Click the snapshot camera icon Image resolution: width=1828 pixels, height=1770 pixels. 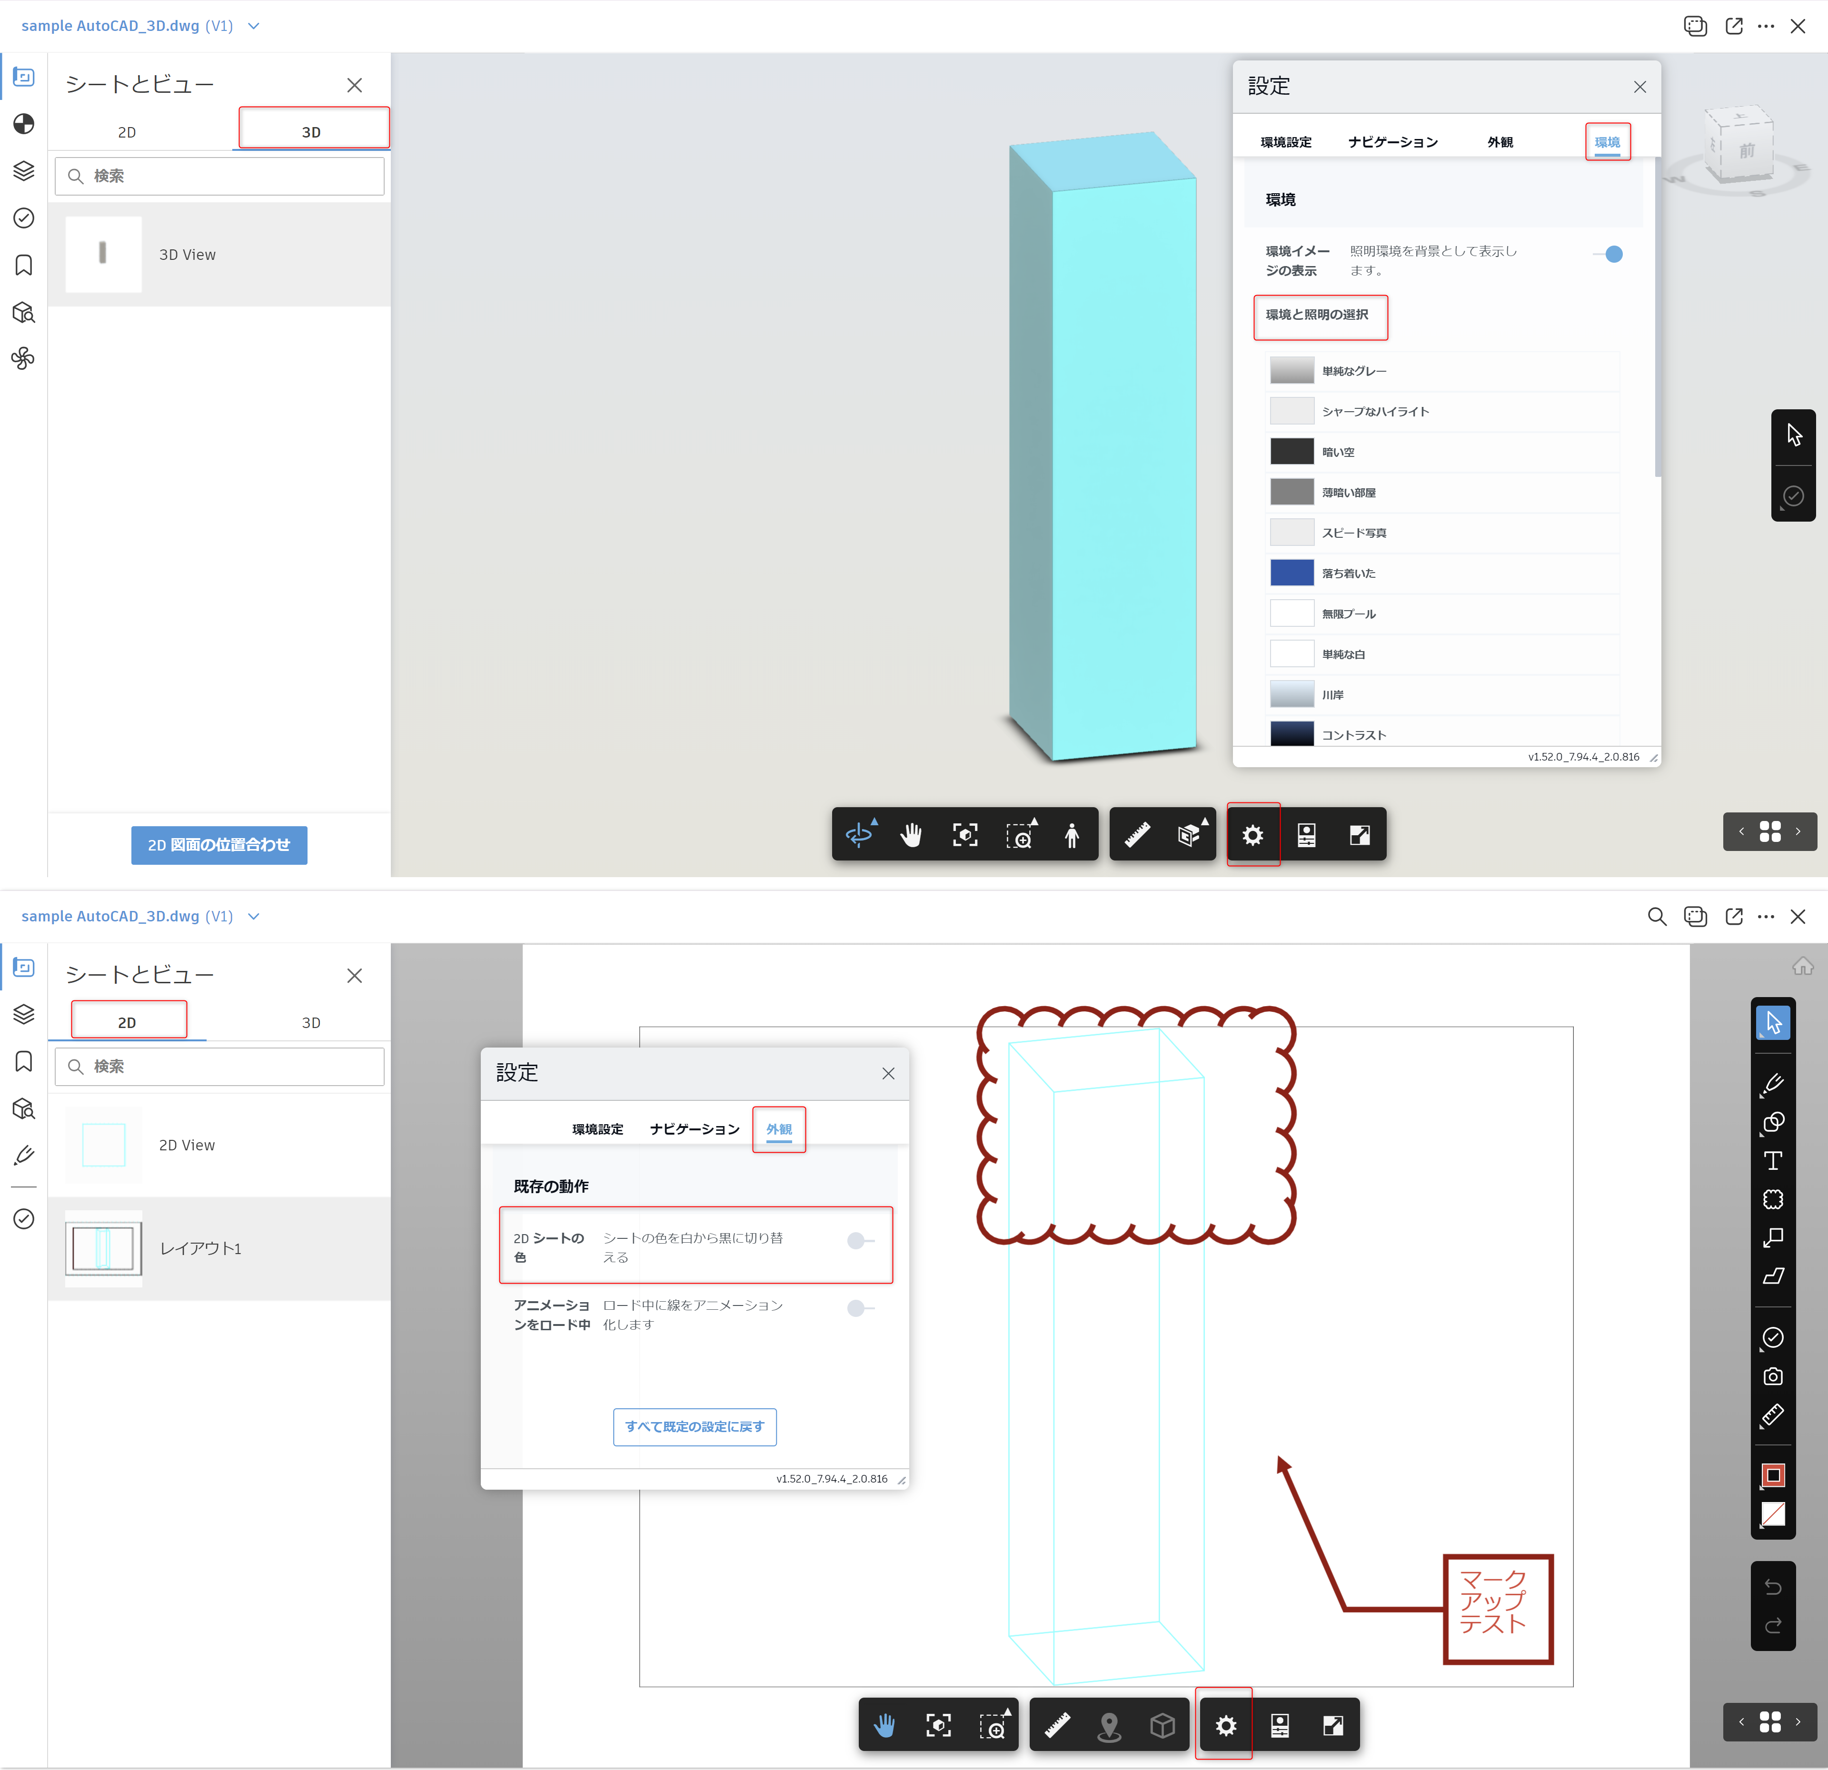1772,1376
